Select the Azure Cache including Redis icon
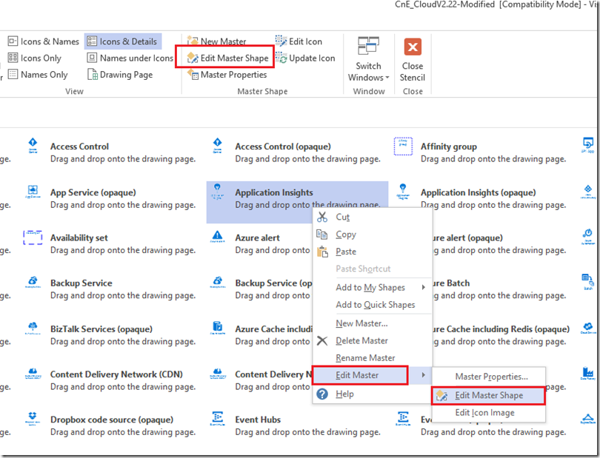Screen dimensions: 600x458 click(217, 328)
